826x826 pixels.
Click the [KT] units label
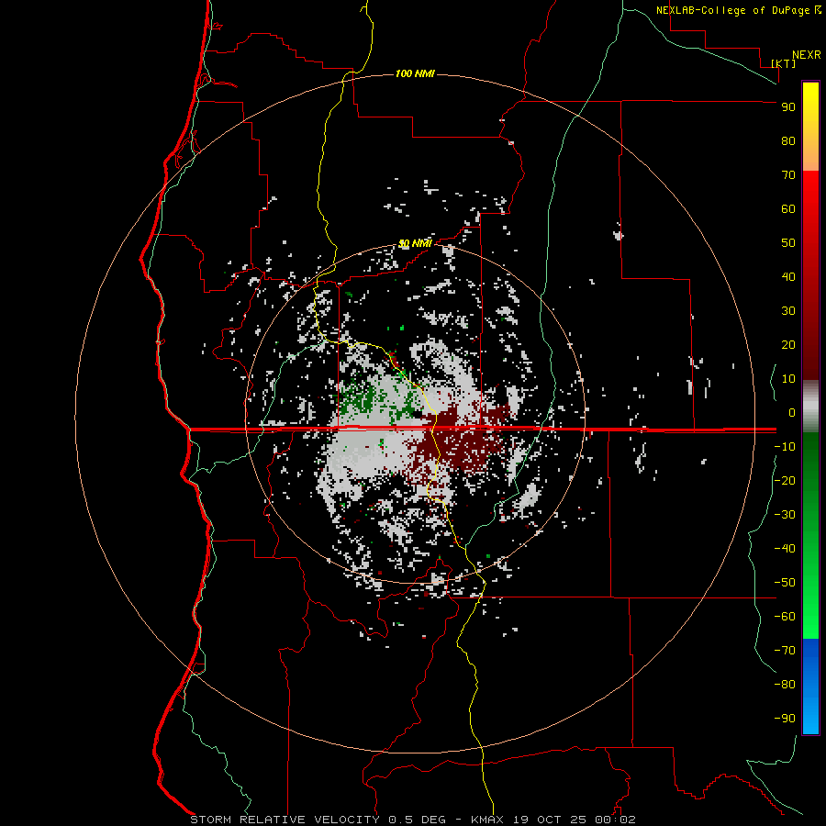(x=783, y=63)
